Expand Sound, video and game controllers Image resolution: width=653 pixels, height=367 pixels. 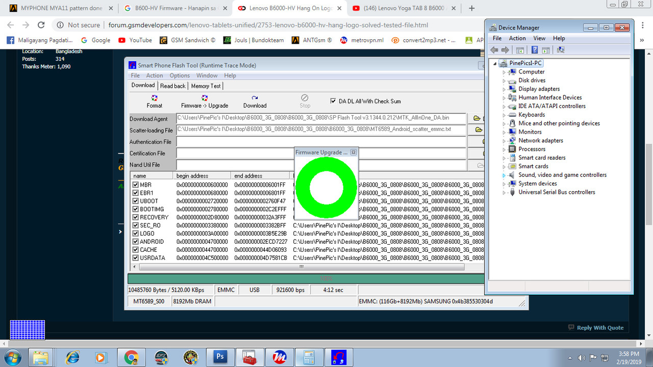click(504, 175)
